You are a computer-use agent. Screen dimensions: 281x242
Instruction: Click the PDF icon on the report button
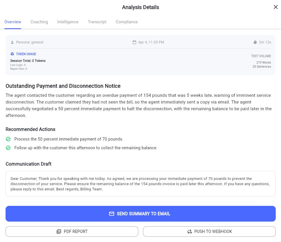click(59, 232)
